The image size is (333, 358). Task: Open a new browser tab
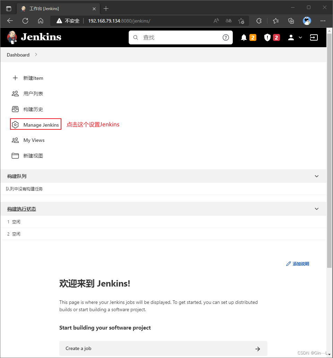click(x=106, y=9)
